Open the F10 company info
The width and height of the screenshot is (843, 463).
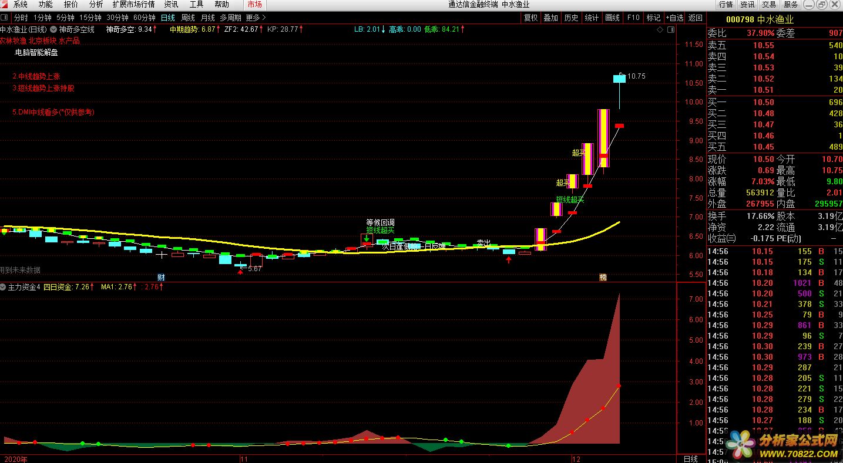coord(633,18)
